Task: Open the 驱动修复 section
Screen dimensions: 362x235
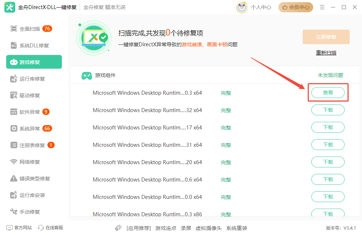Action: coord(34,95)
